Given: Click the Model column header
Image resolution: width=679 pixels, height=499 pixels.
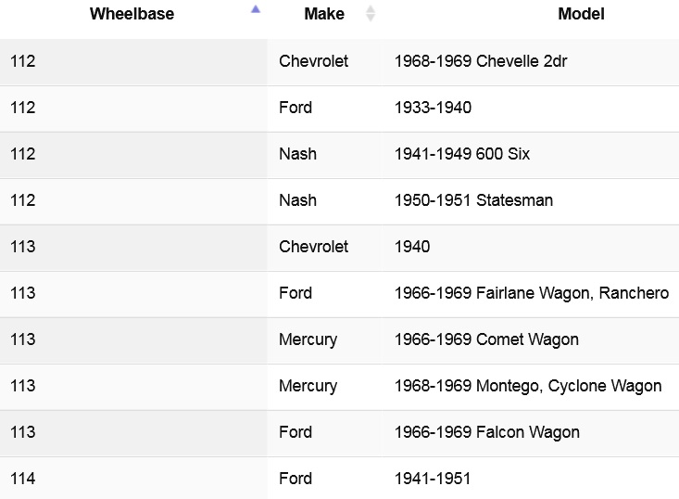Looking at the screenshot, I should (581, 14).
